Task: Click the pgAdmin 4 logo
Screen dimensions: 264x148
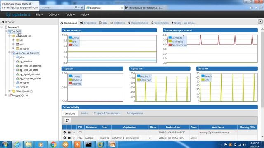Action: tap(18, 15)
